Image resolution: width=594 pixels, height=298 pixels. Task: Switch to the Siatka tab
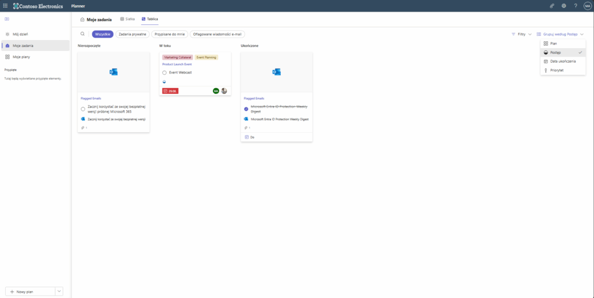[128, 19]
